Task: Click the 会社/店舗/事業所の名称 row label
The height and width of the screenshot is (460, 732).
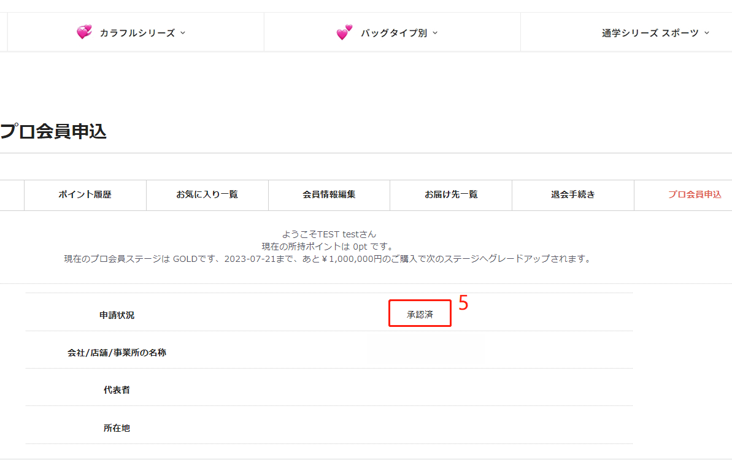Action: [117, 353]
